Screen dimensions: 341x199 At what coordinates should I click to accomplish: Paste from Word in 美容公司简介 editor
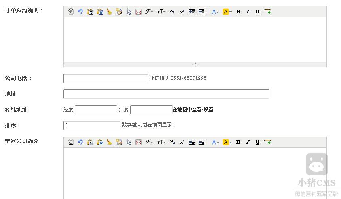tap(100, 142)
